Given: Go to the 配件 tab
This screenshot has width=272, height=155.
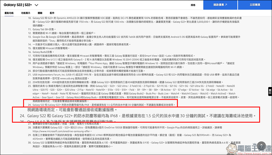Looking at the screenshot, I should [x=52, y=13].
